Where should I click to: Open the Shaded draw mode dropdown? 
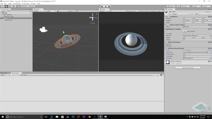pyautogui.click(x=40, y=11)
